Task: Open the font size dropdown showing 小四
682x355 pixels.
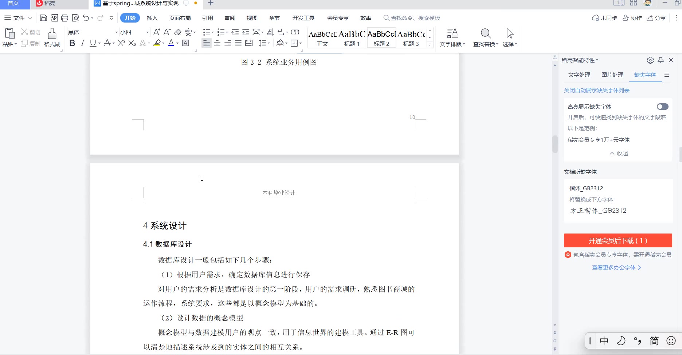Action: tap(147, 32)
